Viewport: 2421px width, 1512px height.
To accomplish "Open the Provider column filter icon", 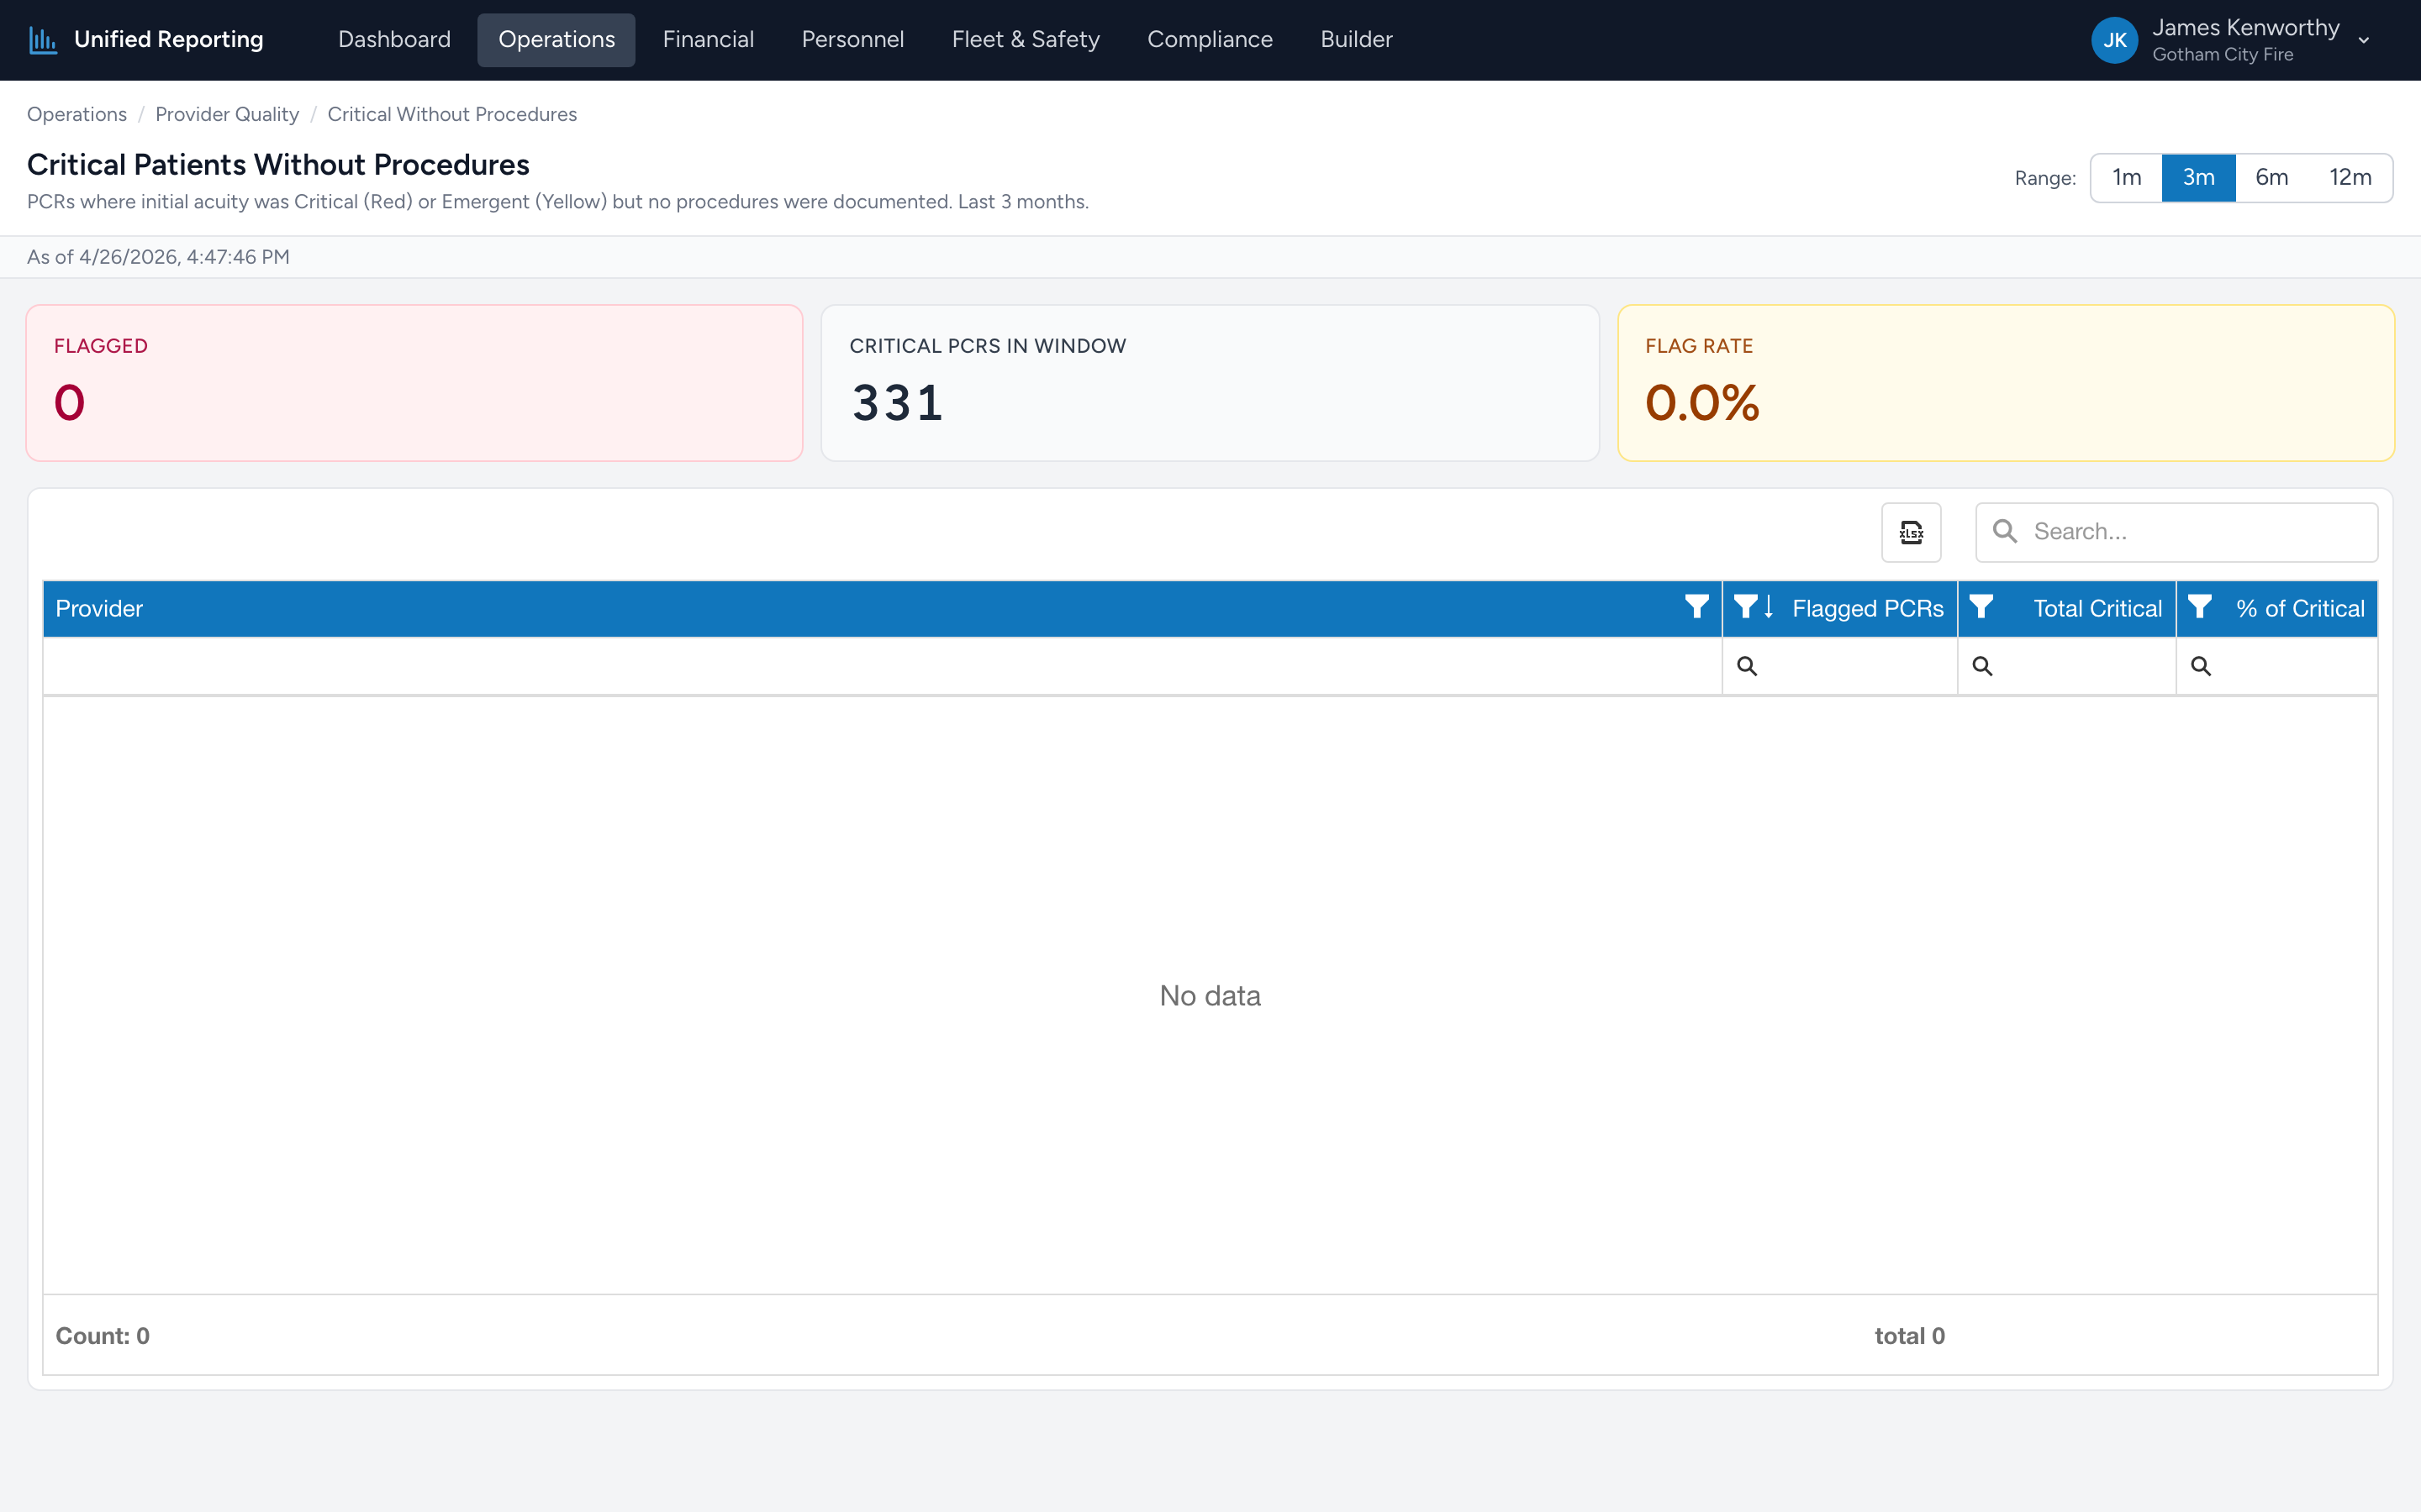I will pos(1696,607).
